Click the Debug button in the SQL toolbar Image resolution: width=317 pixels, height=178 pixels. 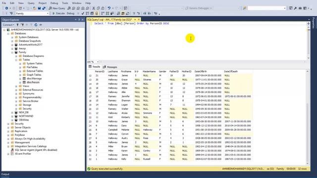[70, 13]
